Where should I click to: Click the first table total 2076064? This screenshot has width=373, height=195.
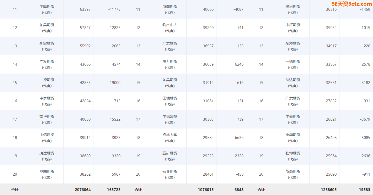pyautogui.click(x=83, y=190)
